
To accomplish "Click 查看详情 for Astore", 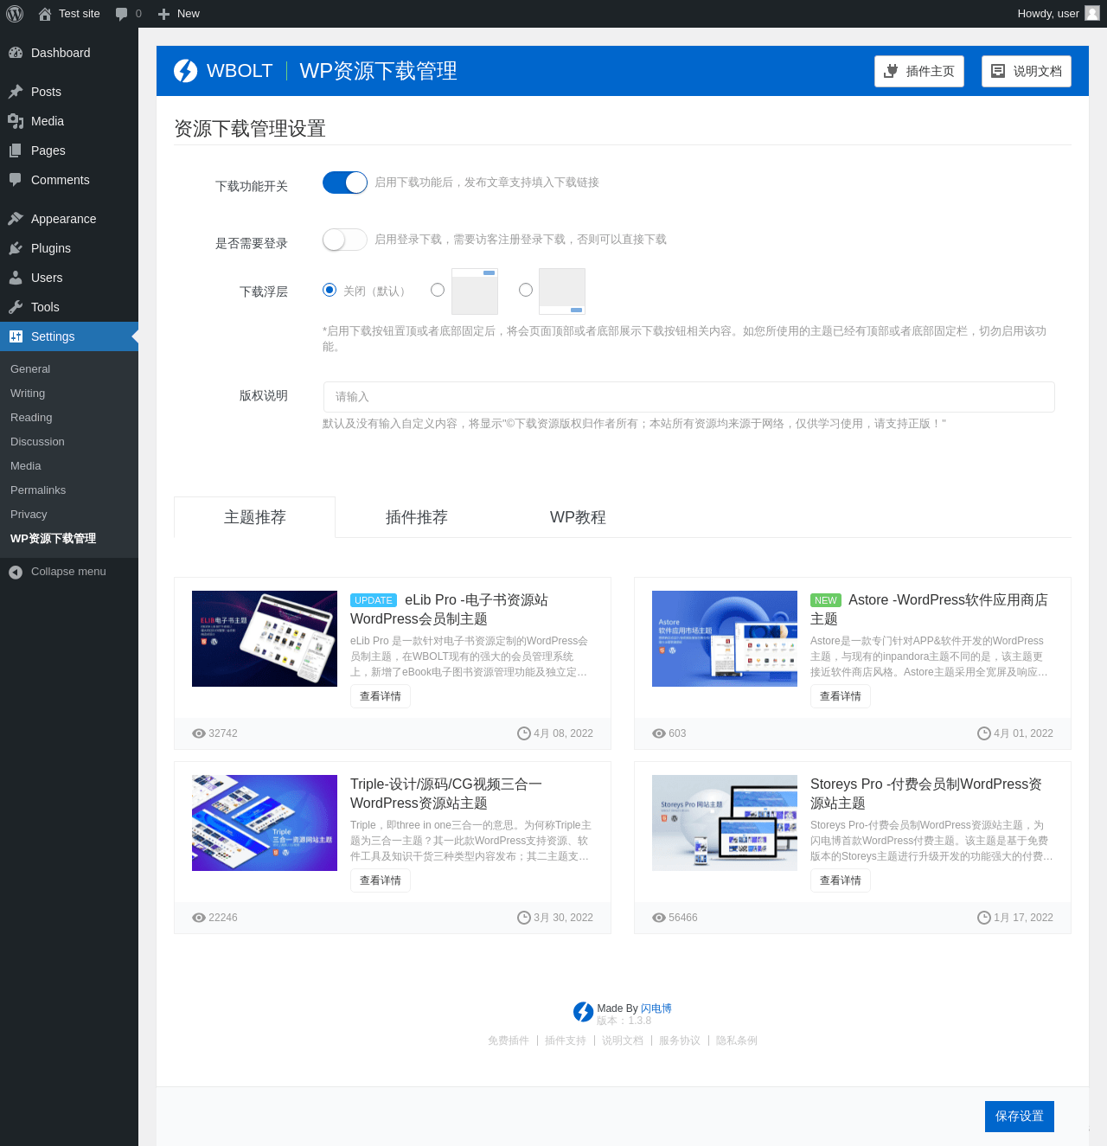I will pos(841,696).
